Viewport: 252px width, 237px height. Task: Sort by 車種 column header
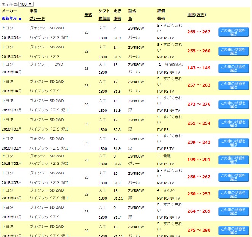coord(34,11)
